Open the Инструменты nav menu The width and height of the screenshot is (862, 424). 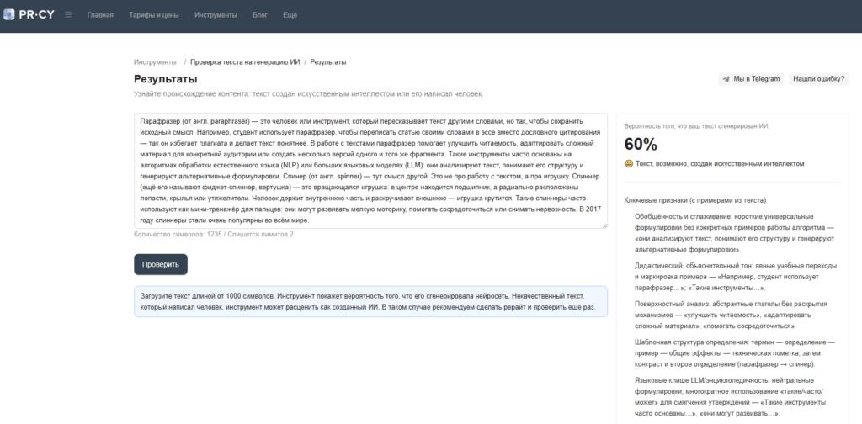pyautogui.click(x=215, y=15)
